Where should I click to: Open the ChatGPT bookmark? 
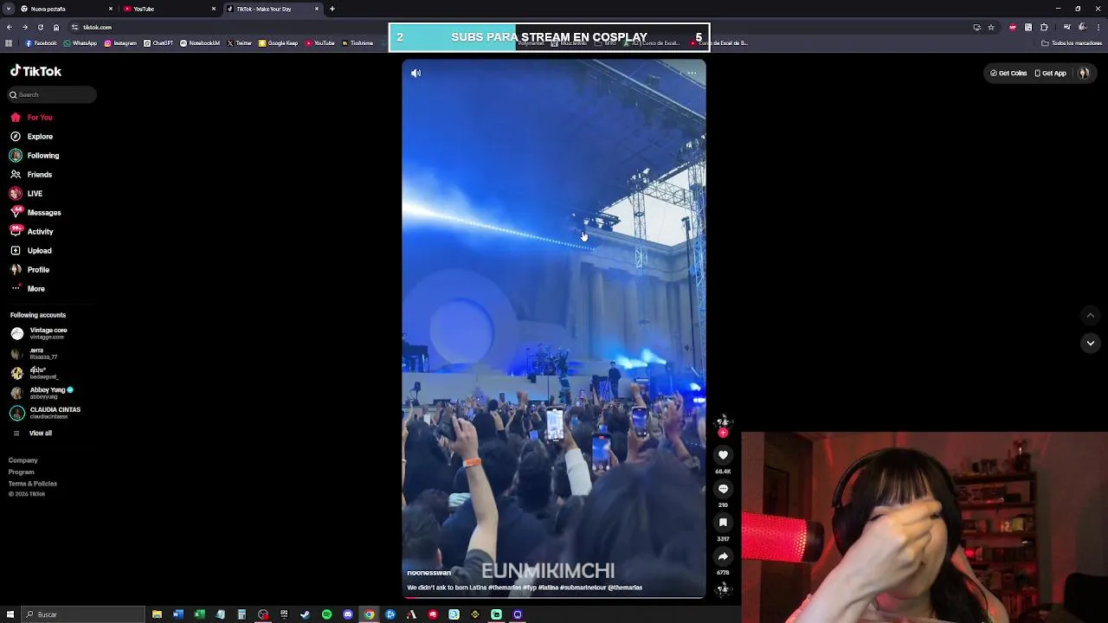pos(158,43)
